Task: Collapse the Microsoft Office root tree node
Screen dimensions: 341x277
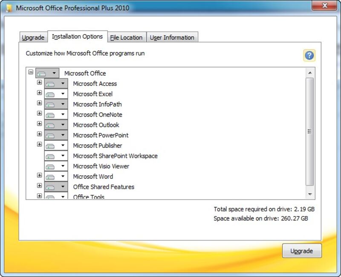Action: pos(31,72)
